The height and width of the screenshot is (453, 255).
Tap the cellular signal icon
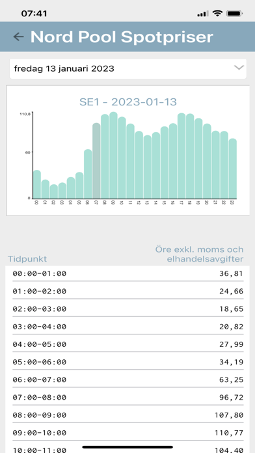(203, 14)
